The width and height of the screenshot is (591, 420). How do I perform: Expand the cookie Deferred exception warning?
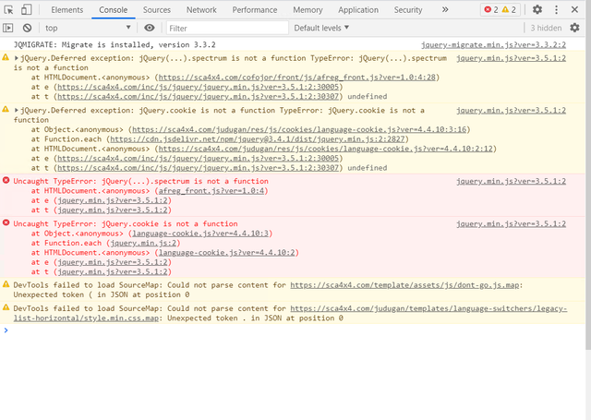click(17, 111)
